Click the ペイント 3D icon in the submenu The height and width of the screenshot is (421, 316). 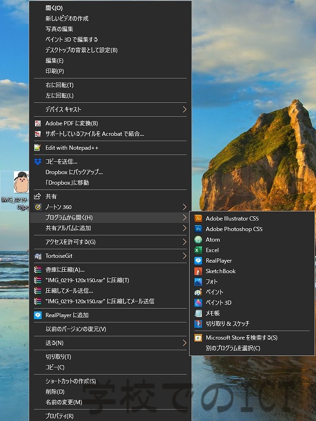pos(198,302)
